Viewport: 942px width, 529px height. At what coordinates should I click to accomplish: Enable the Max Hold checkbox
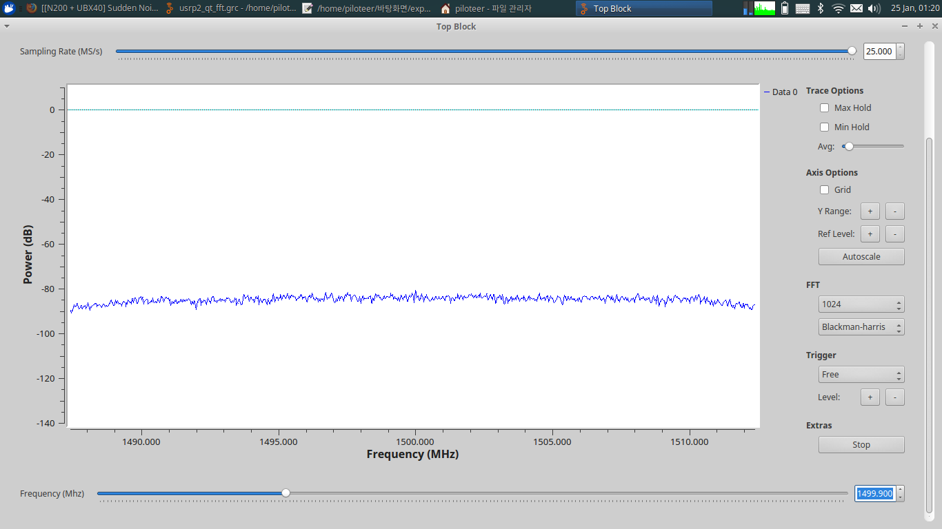[x=824, y=108]
